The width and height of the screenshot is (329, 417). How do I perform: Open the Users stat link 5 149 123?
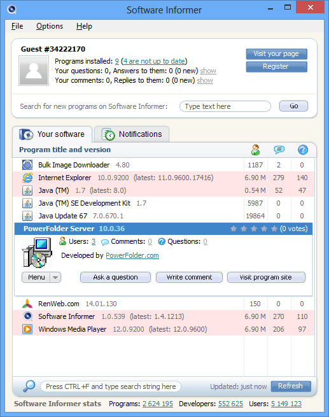pos(286,404)
